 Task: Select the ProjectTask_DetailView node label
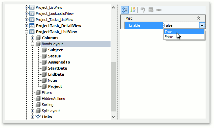click(x=59, y=26)
